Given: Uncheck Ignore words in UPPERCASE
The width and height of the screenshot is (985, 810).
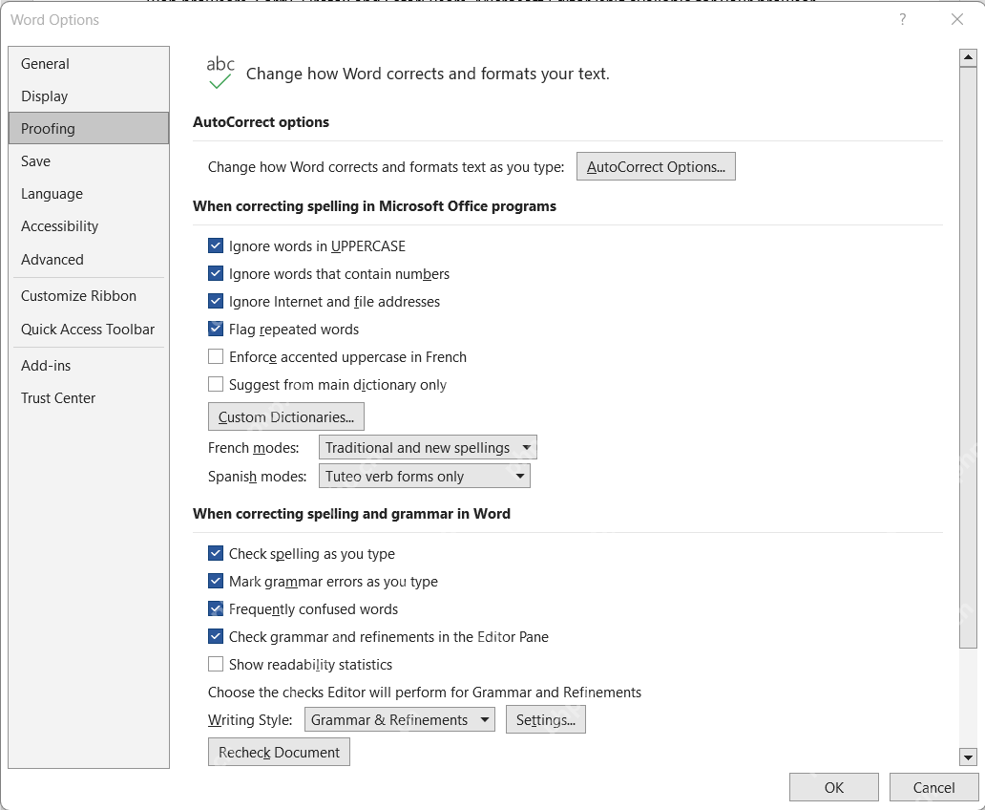Looking at the screenshot, I should pyautogui.click(x=216, y=245).
